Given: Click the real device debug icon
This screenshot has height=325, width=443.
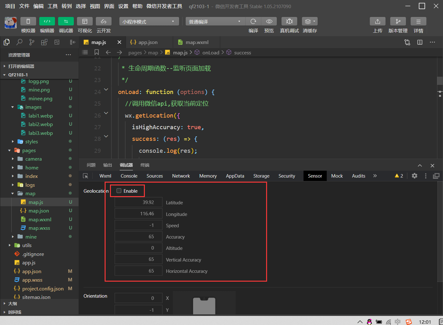Looking at the screenshot, I should point(289,21).
